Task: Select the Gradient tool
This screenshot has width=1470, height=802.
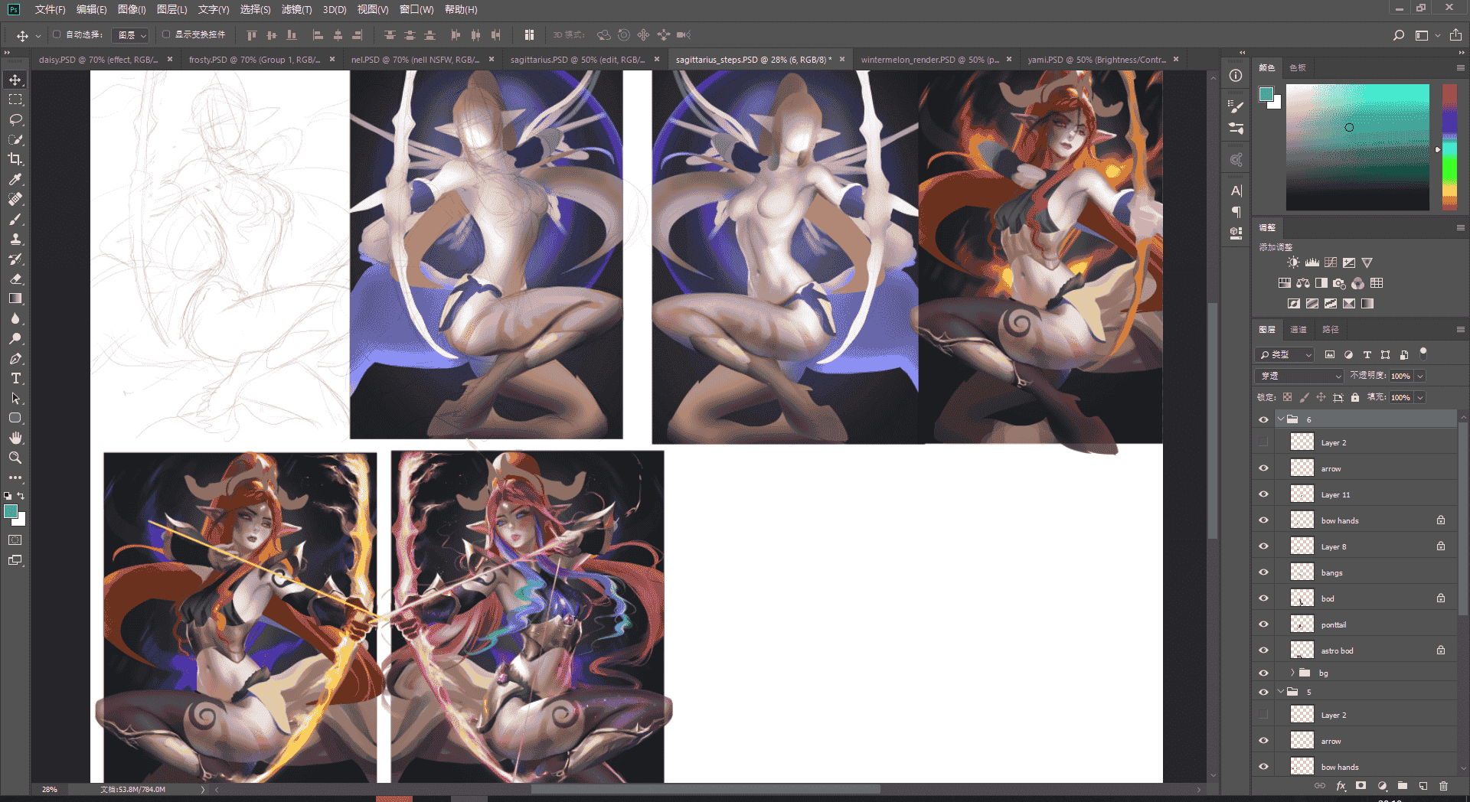Action: coord(15,298)
